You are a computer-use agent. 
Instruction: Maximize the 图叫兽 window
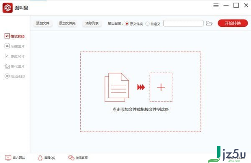(x=236, y=5)
